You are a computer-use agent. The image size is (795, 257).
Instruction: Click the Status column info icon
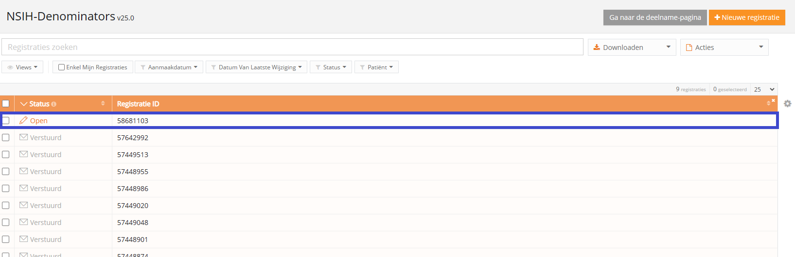[x=53, y=104]
